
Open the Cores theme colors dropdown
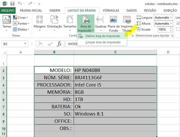pyautogui.click(x=21, y=17)
